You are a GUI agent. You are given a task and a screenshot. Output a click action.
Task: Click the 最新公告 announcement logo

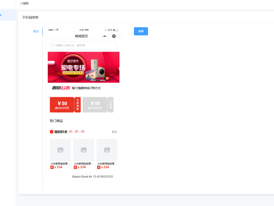[61, 88]
